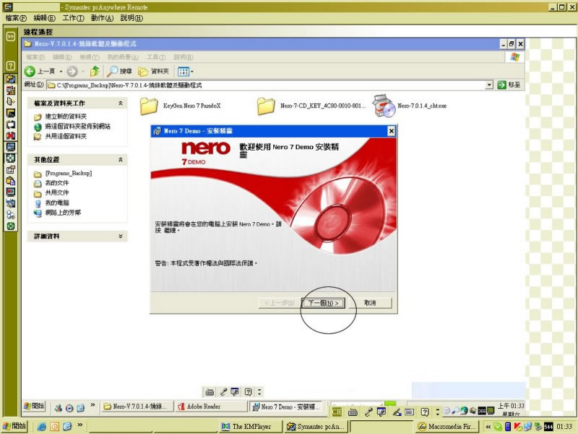
Task: Click 下一個(N) > in Nero installer
Action: (323, 303)
